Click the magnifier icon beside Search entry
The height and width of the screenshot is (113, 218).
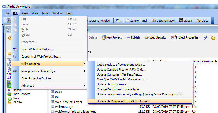pyautogui.click(x=15, y=56)
